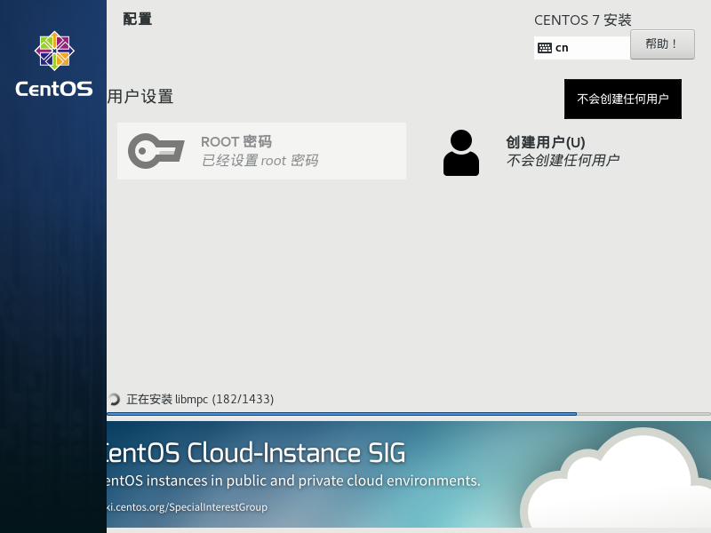Click the package installation progress bar

tap(409, 414)
